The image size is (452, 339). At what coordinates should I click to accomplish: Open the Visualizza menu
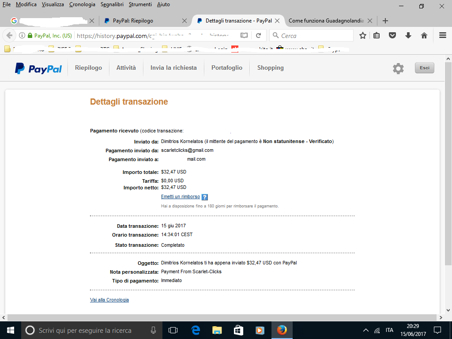point(53,4)
